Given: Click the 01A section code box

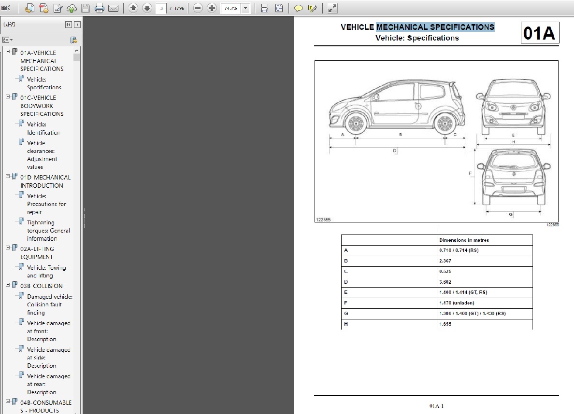Looking at the screenshot, I should tap(540, 33).
